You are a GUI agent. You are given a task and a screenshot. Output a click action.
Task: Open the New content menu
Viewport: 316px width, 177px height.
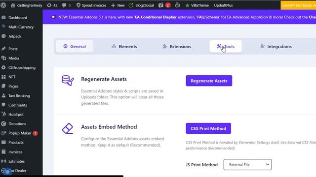click(118, 5)
